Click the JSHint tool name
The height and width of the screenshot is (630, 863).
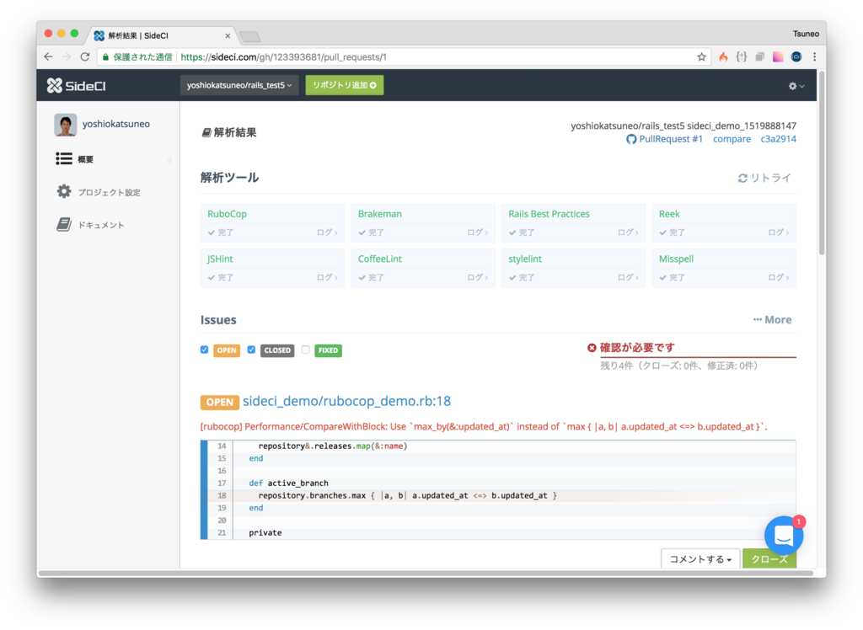(220, 259)
